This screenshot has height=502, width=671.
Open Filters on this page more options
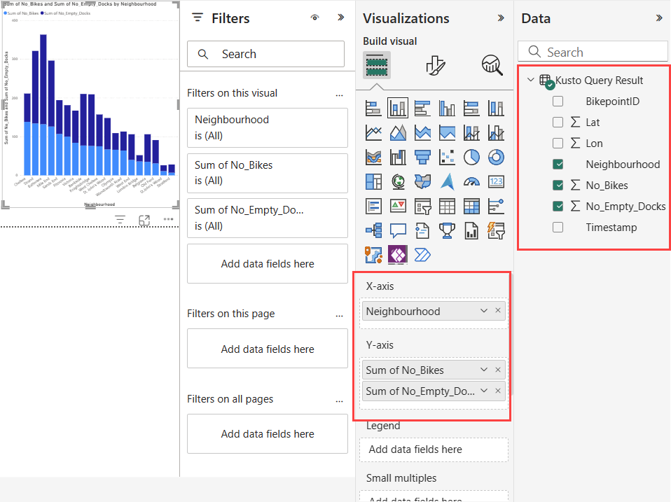339,316
